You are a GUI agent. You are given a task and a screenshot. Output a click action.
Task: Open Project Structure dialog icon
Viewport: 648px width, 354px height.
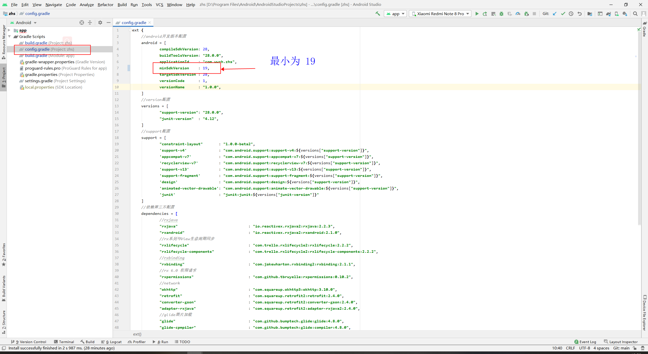point(590,14)
